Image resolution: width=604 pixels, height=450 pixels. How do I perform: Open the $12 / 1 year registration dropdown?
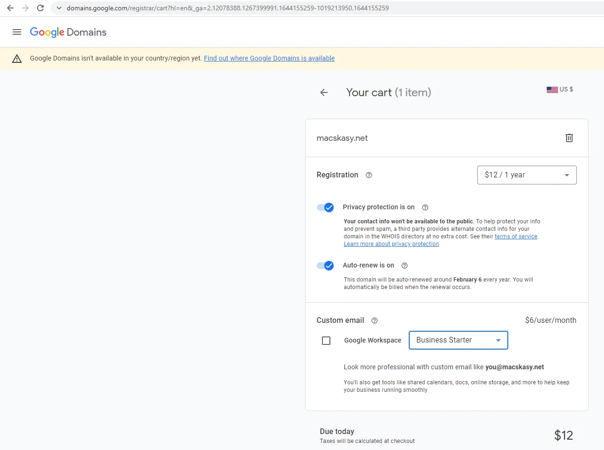click(527, 175)
